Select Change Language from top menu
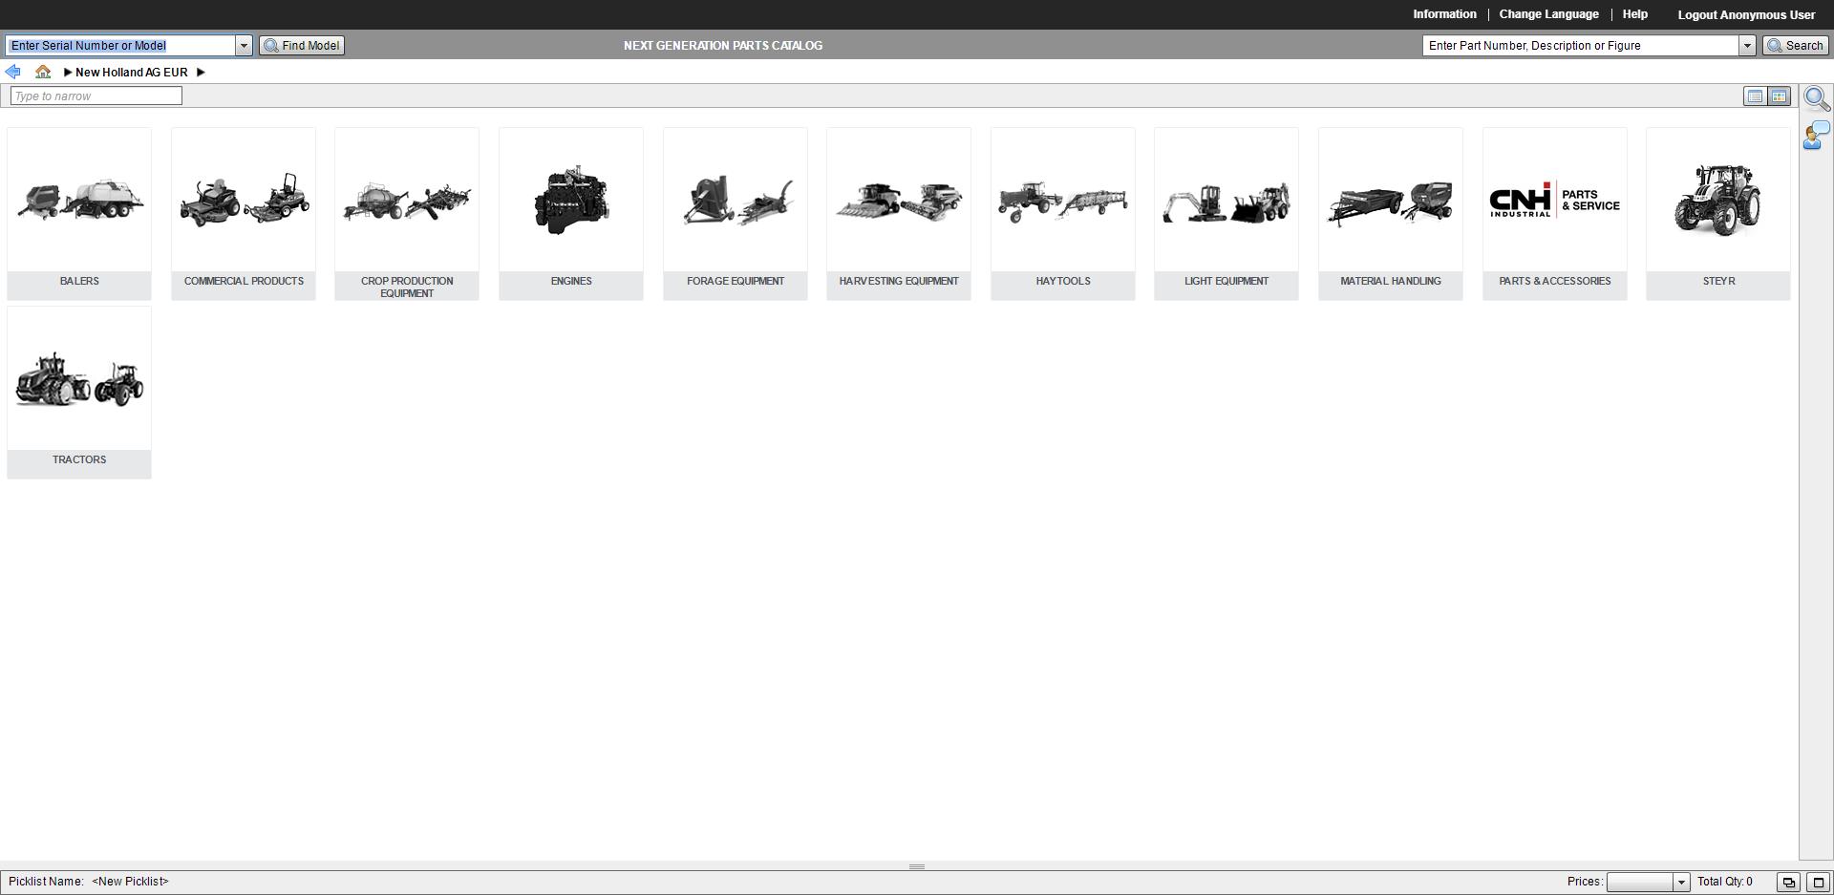The width and height of the screenshot is (1834, 895). pyautogui.click(x=1548, y=14)
